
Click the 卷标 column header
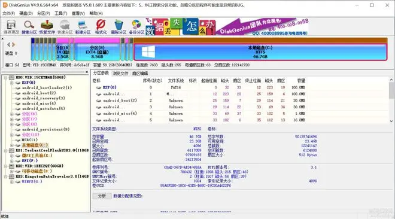[96, 81]
